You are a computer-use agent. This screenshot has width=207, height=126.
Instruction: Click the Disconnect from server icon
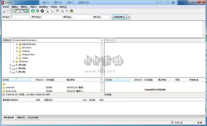click(47, 11)
